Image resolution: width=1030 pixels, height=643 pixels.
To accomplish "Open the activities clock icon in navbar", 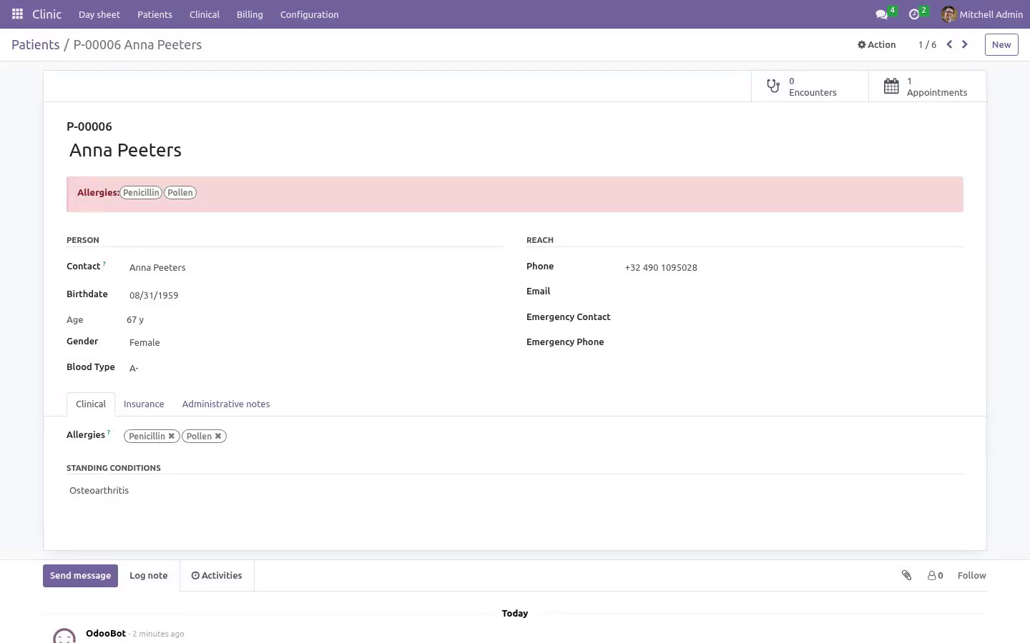I will pyautogui.click(x=914, y=14).
